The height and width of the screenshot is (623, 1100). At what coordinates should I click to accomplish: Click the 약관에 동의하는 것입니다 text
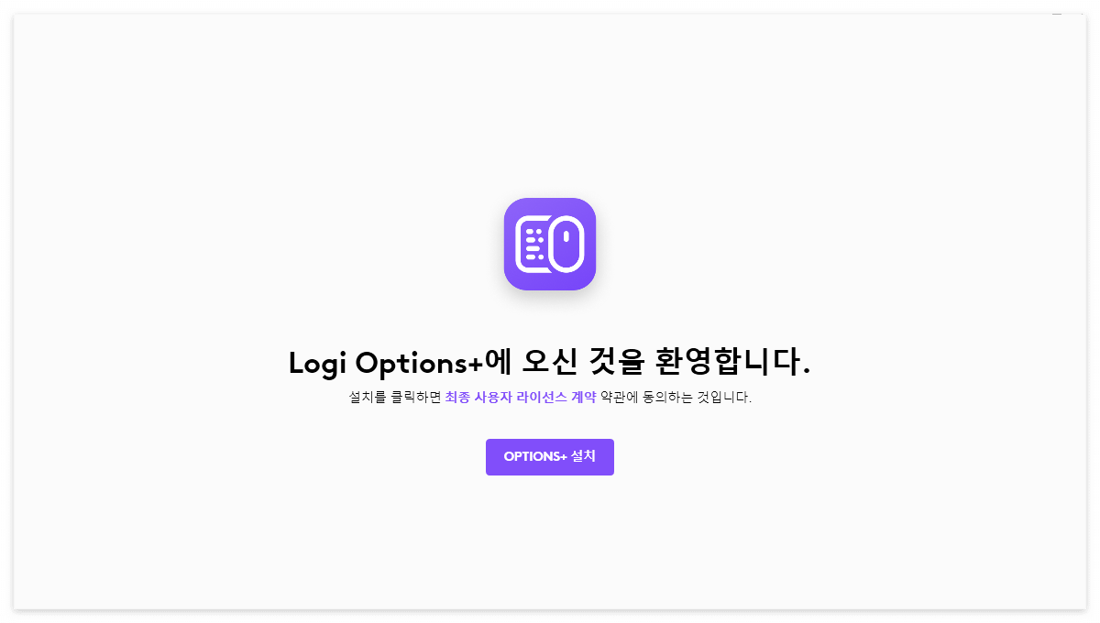(676, 398)
